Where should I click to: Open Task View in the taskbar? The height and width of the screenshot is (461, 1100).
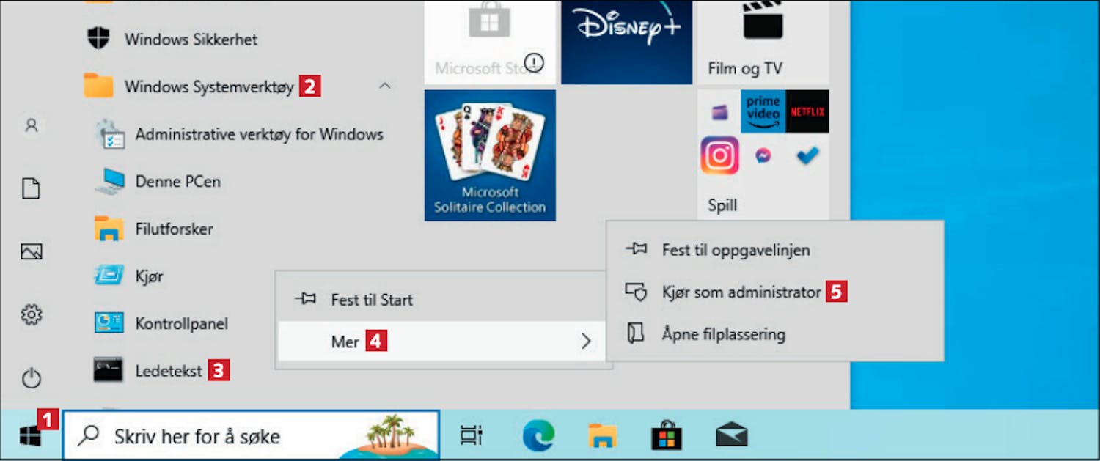[x=471, y=436]
